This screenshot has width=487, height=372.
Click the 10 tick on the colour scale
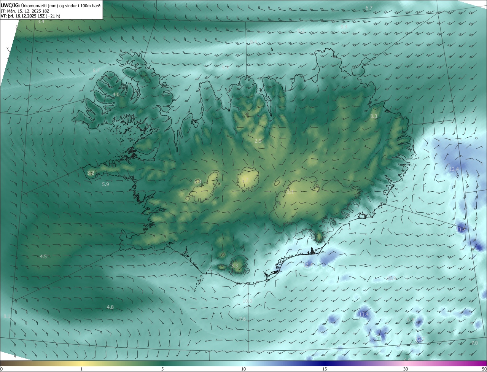point(243,369)
